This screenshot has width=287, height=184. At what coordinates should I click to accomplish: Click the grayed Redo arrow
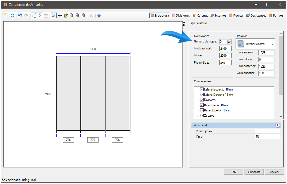tap(26, 16)
